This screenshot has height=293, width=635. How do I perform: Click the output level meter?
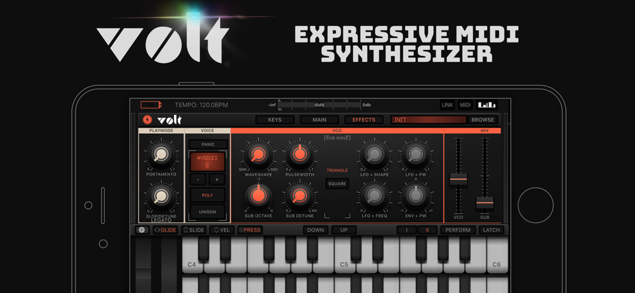point(319,105)
